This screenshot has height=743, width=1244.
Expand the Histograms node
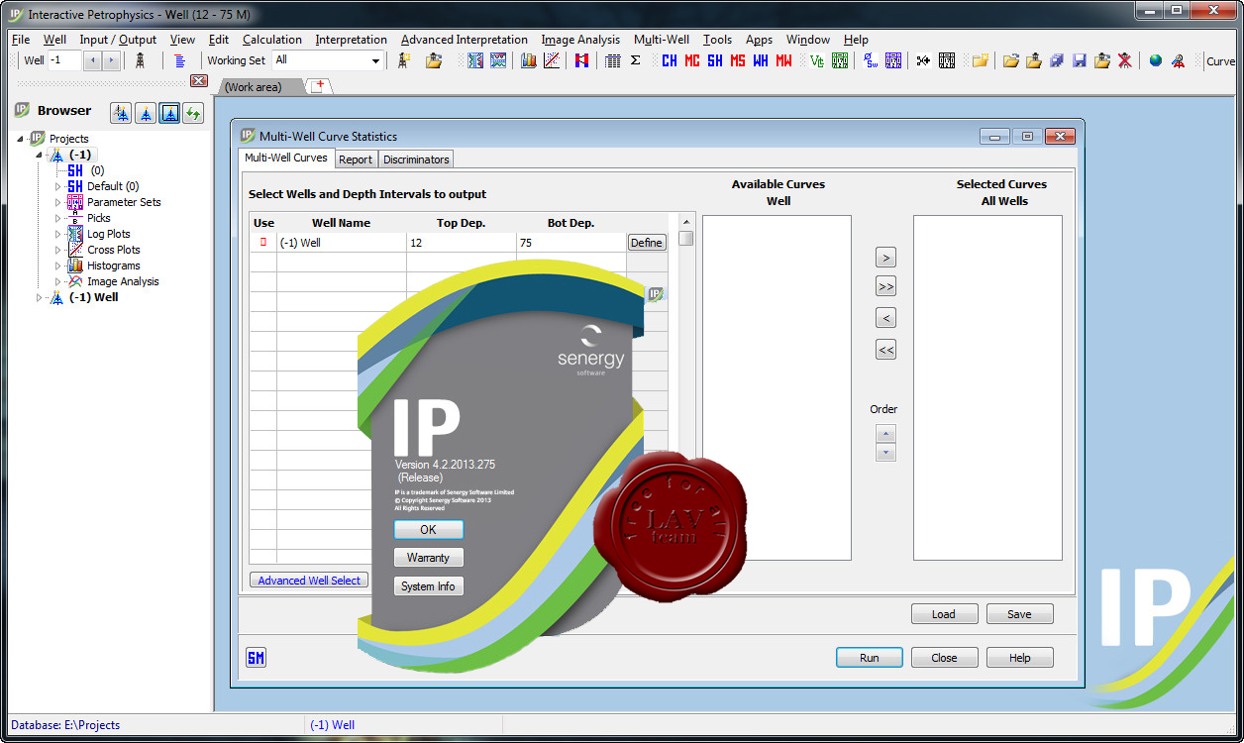click(x=57, y=265)
